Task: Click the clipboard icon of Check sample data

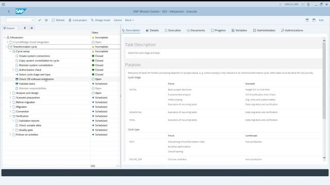Action: (x=17, y=125)
